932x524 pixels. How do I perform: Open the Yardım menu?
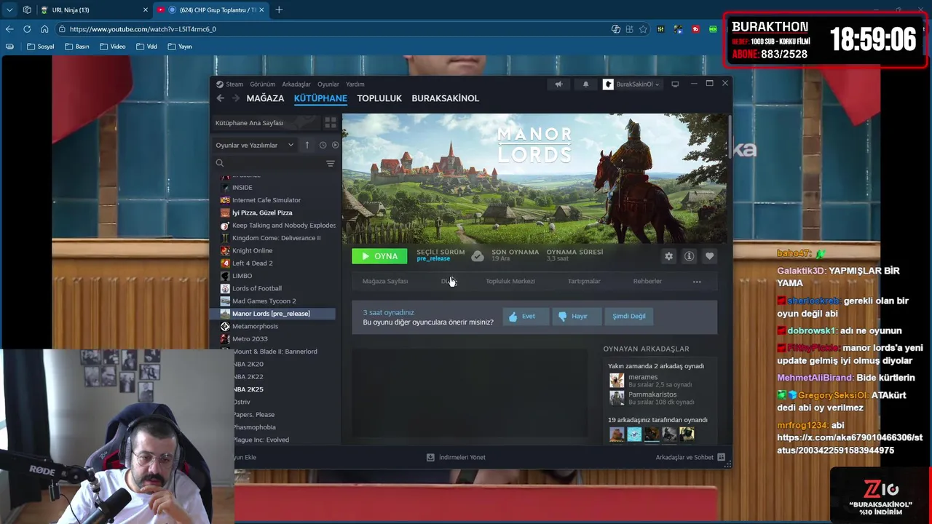(355, 84)
